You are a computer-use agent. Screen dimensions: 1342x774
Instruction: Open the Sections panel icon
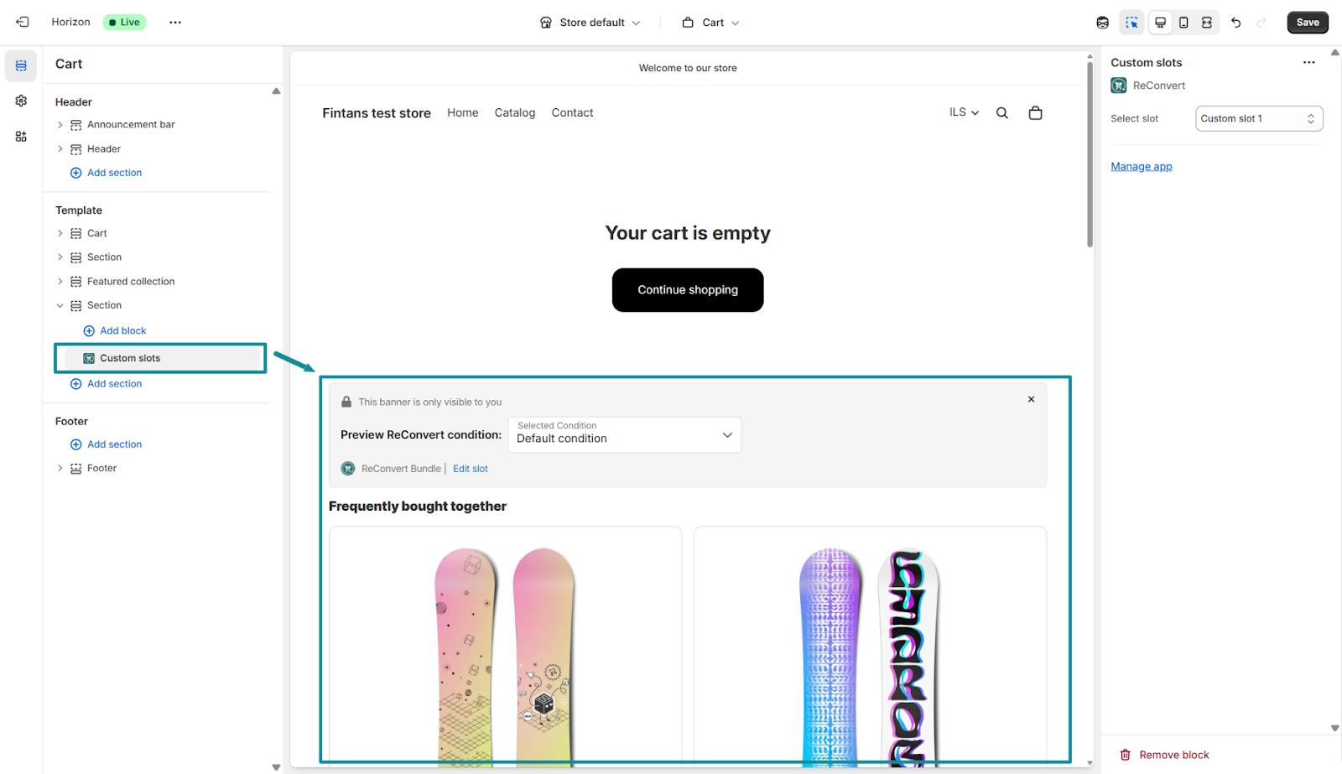[x=21, y=65]
